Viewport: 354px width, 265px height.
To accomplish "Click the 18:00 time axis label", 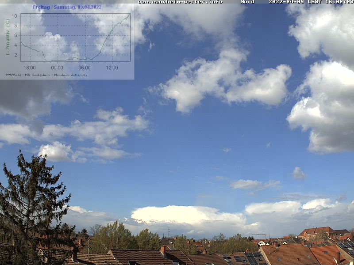I will [x=30, y=68].
